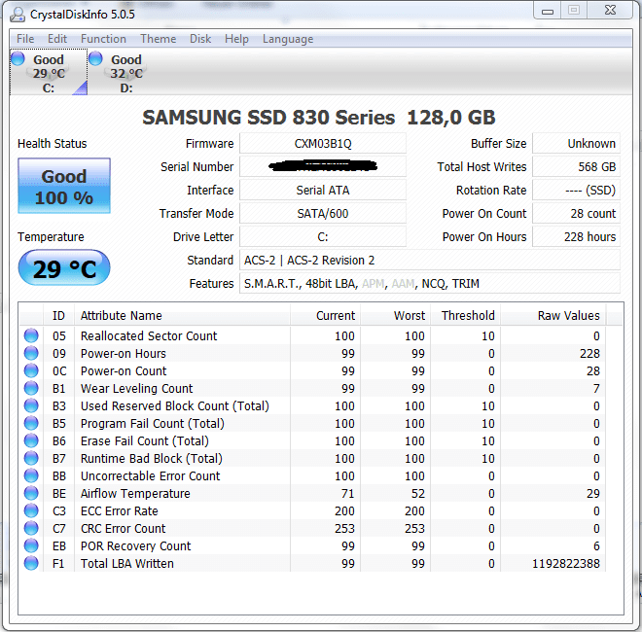Click status orb of ECC Error Rate
Screen dimensions: 642x632
[31, 510]
